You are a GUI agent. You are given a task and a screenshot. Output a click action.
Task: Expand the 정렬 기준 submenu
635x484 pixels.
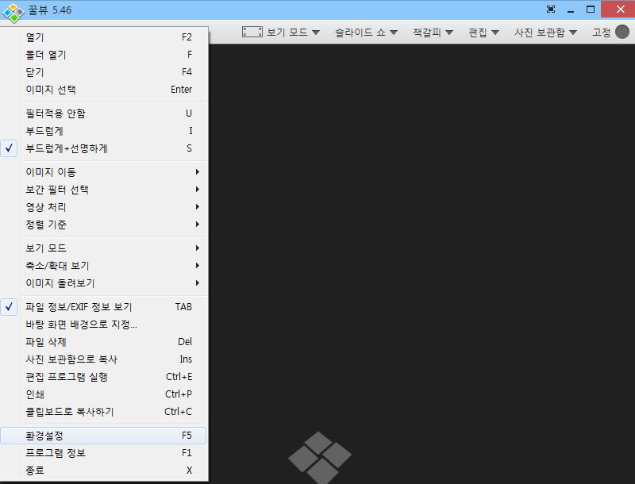104,225
